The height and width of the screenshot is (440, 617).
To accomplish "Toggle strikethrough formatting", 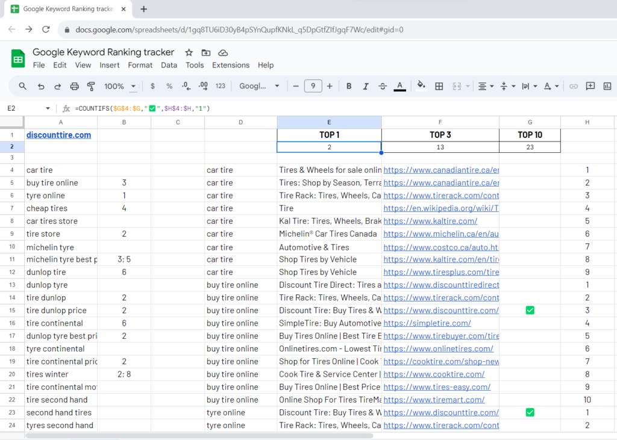I will pos(383,86).
